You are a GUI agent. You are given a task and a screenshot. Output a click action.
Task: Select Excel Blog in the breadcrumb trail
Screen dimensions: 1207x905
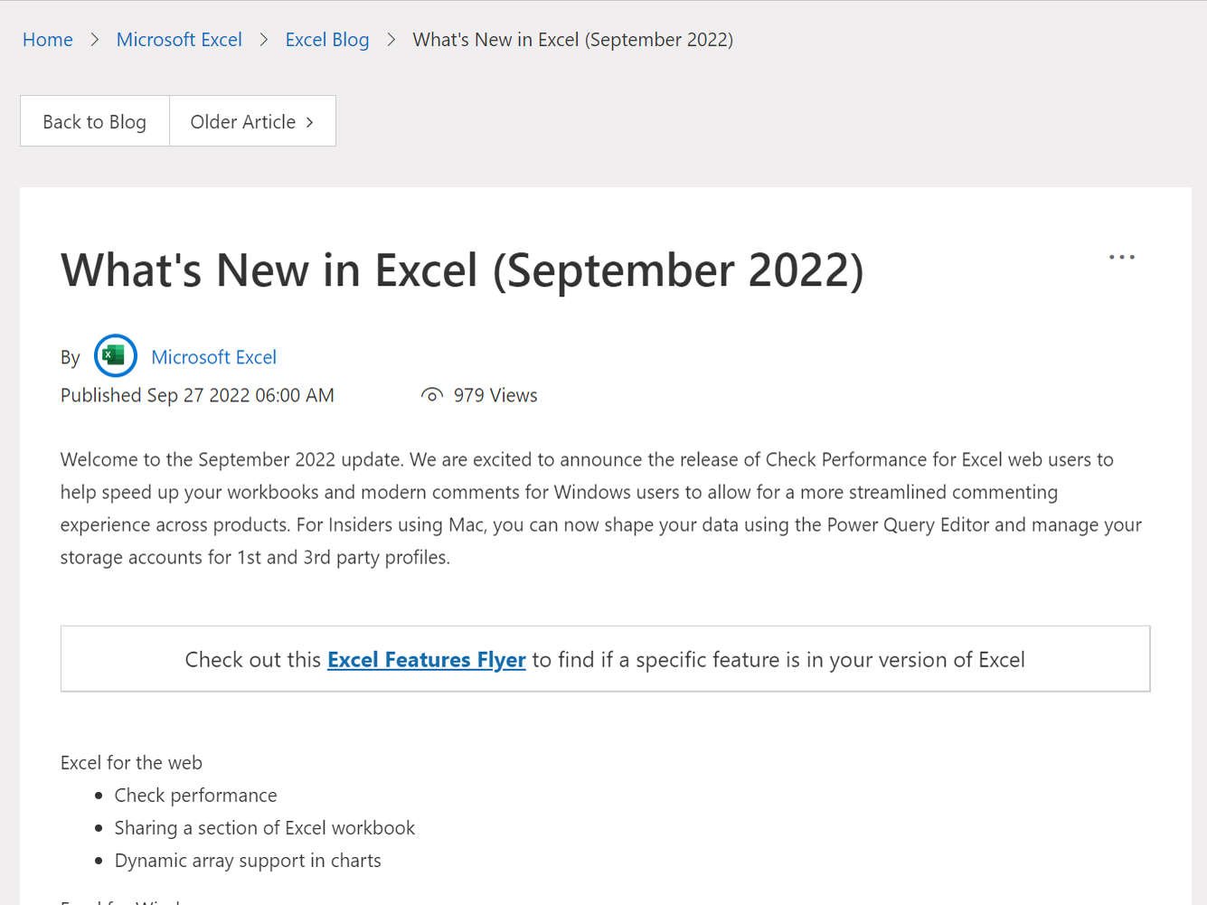click(326, 40)
